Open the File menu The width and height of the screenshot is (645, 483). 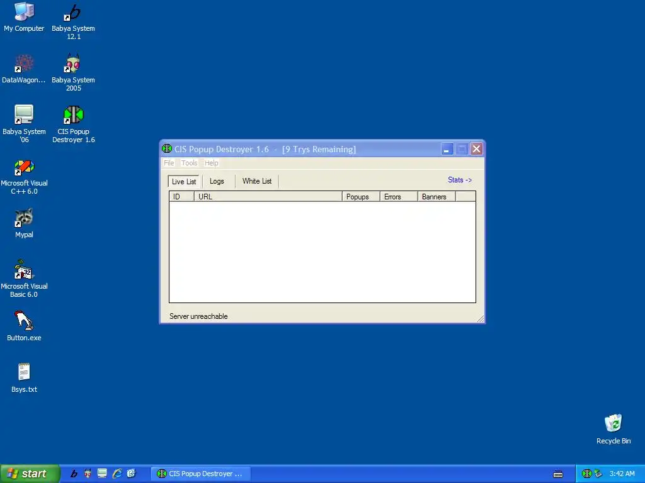pos(169,163)
